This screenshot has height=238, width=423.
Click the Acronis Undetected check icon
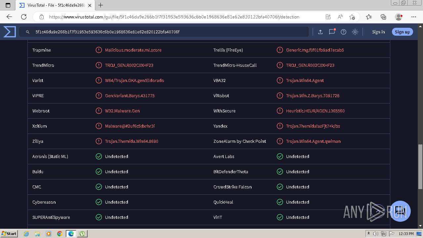[x=98, y=156]
